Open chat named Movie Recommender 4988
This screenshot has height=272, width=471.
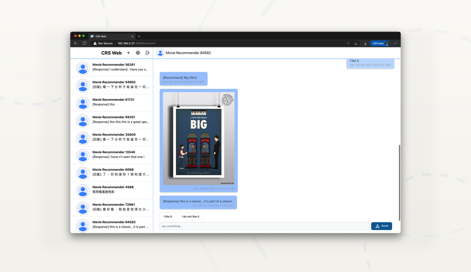(x=112, y=190)
